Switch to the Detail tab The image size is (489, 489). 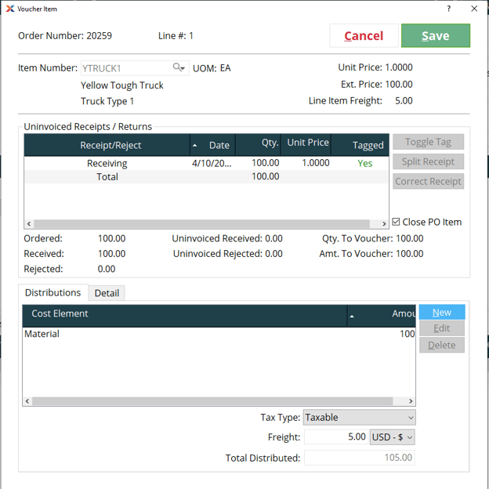107,293
